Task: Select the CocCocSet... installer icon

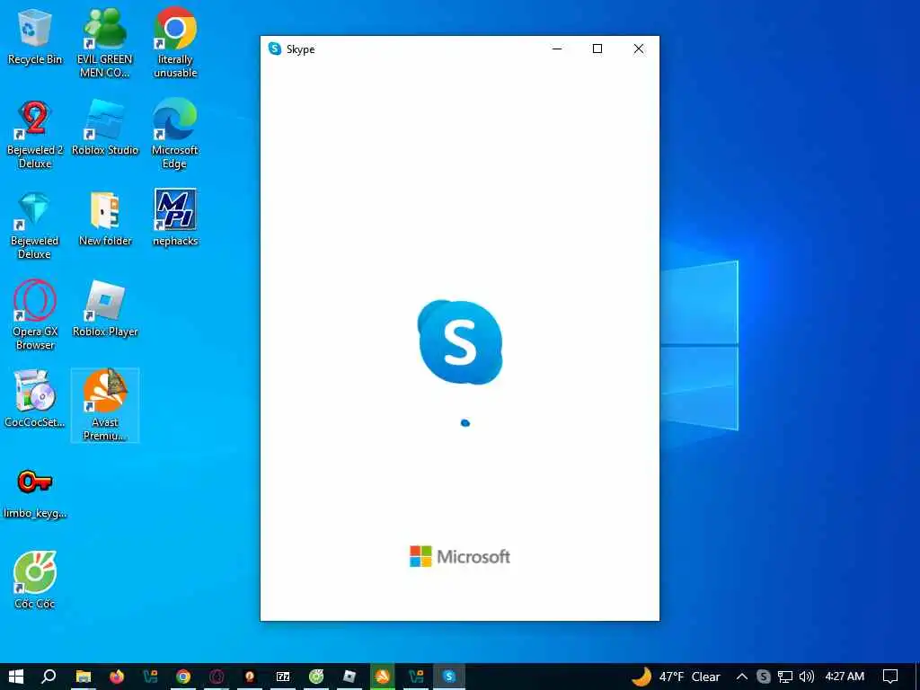Action: pos(35,399)
